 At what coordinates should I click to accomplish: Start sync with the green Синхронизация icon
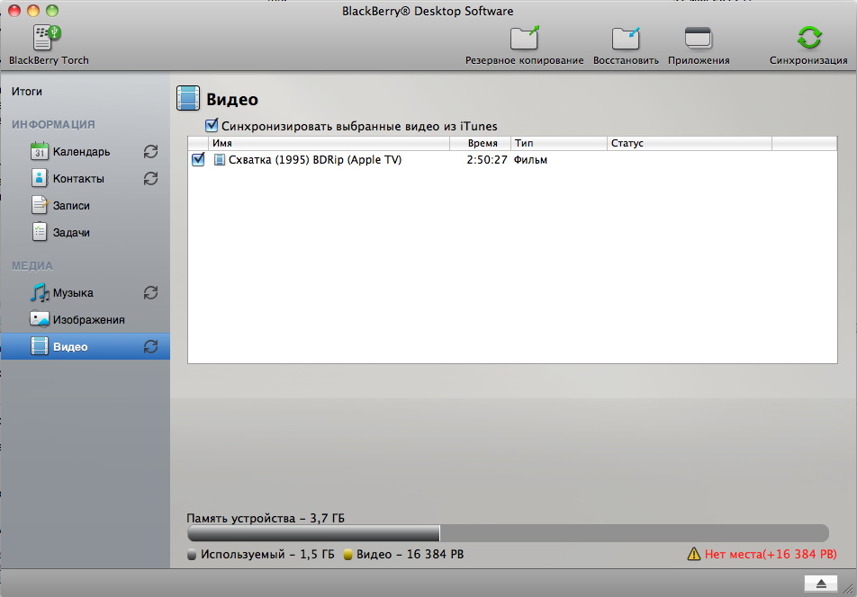tap(809, 38)
